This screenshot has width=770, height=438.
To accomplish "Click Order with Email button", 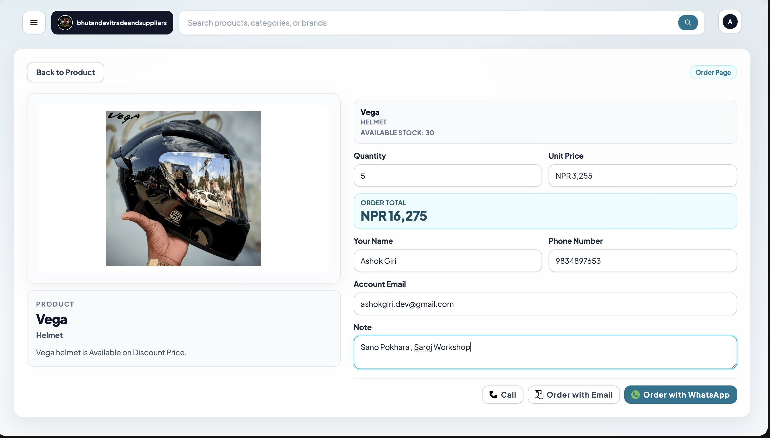I will pyautogui.click(x=574, y=394).
